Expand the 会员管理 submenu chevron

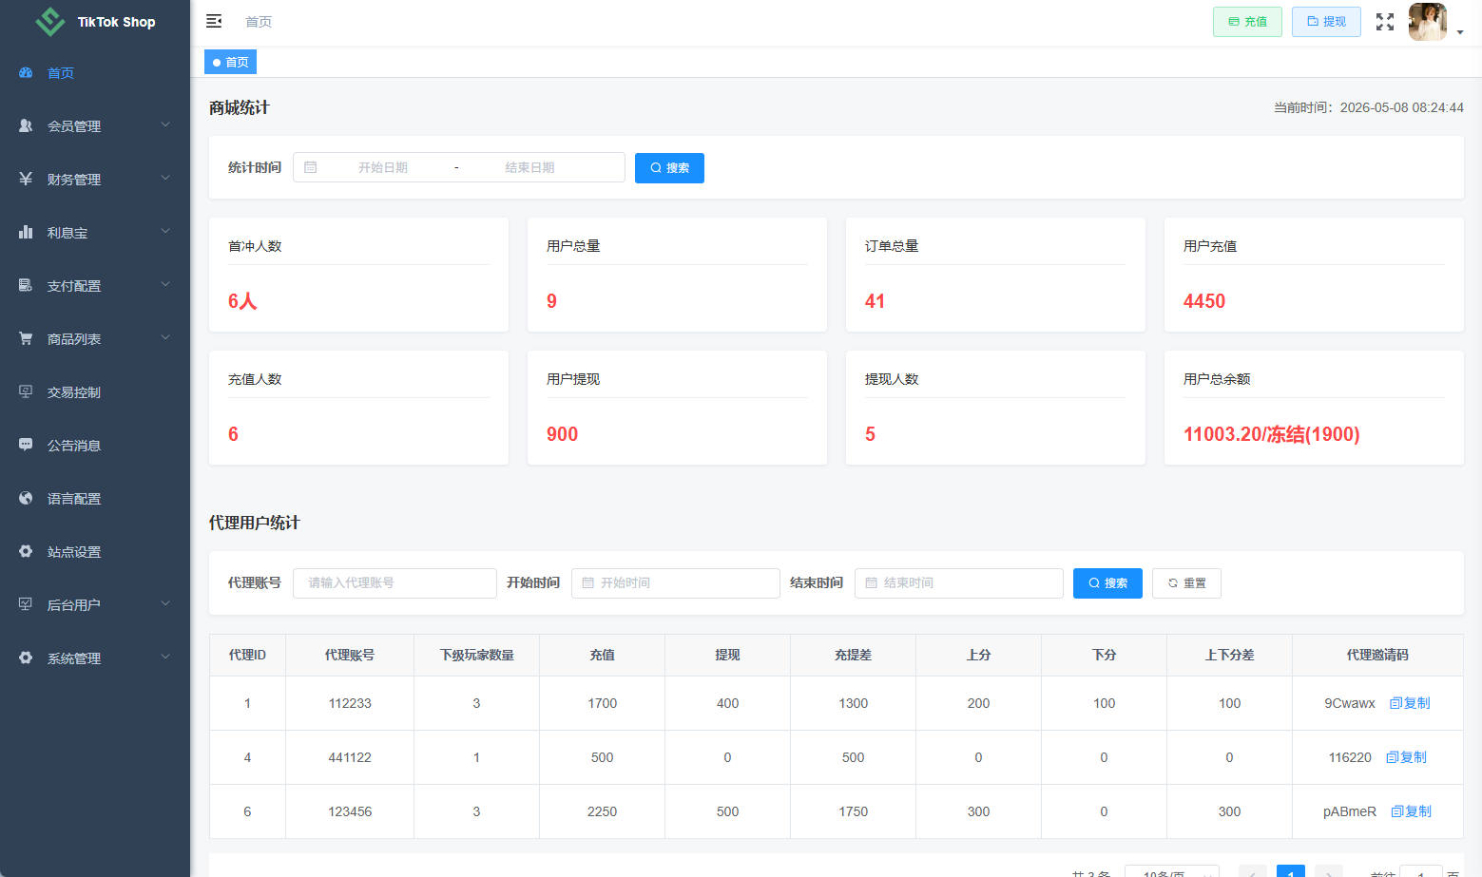pos(165,124)
